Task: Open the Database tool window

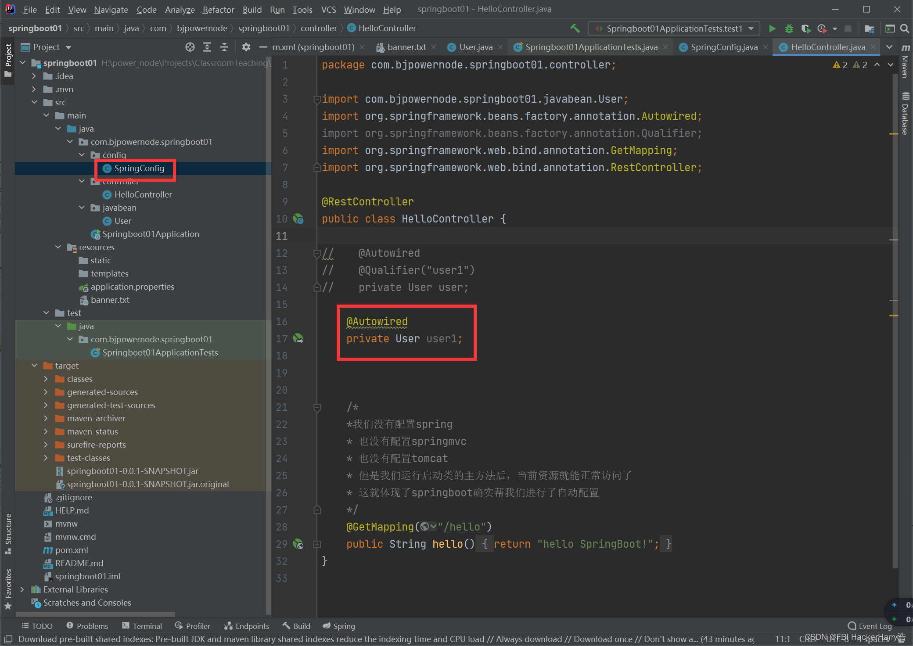Action: [905, 113]
